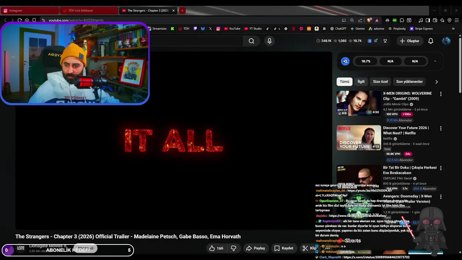The image size is (462, 260).
Task: Dislike the video with thumbs down
Action: (x=234, y=248)
